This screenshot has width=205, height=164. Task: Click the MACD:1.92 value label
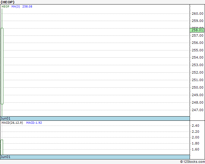pos(34,123)
